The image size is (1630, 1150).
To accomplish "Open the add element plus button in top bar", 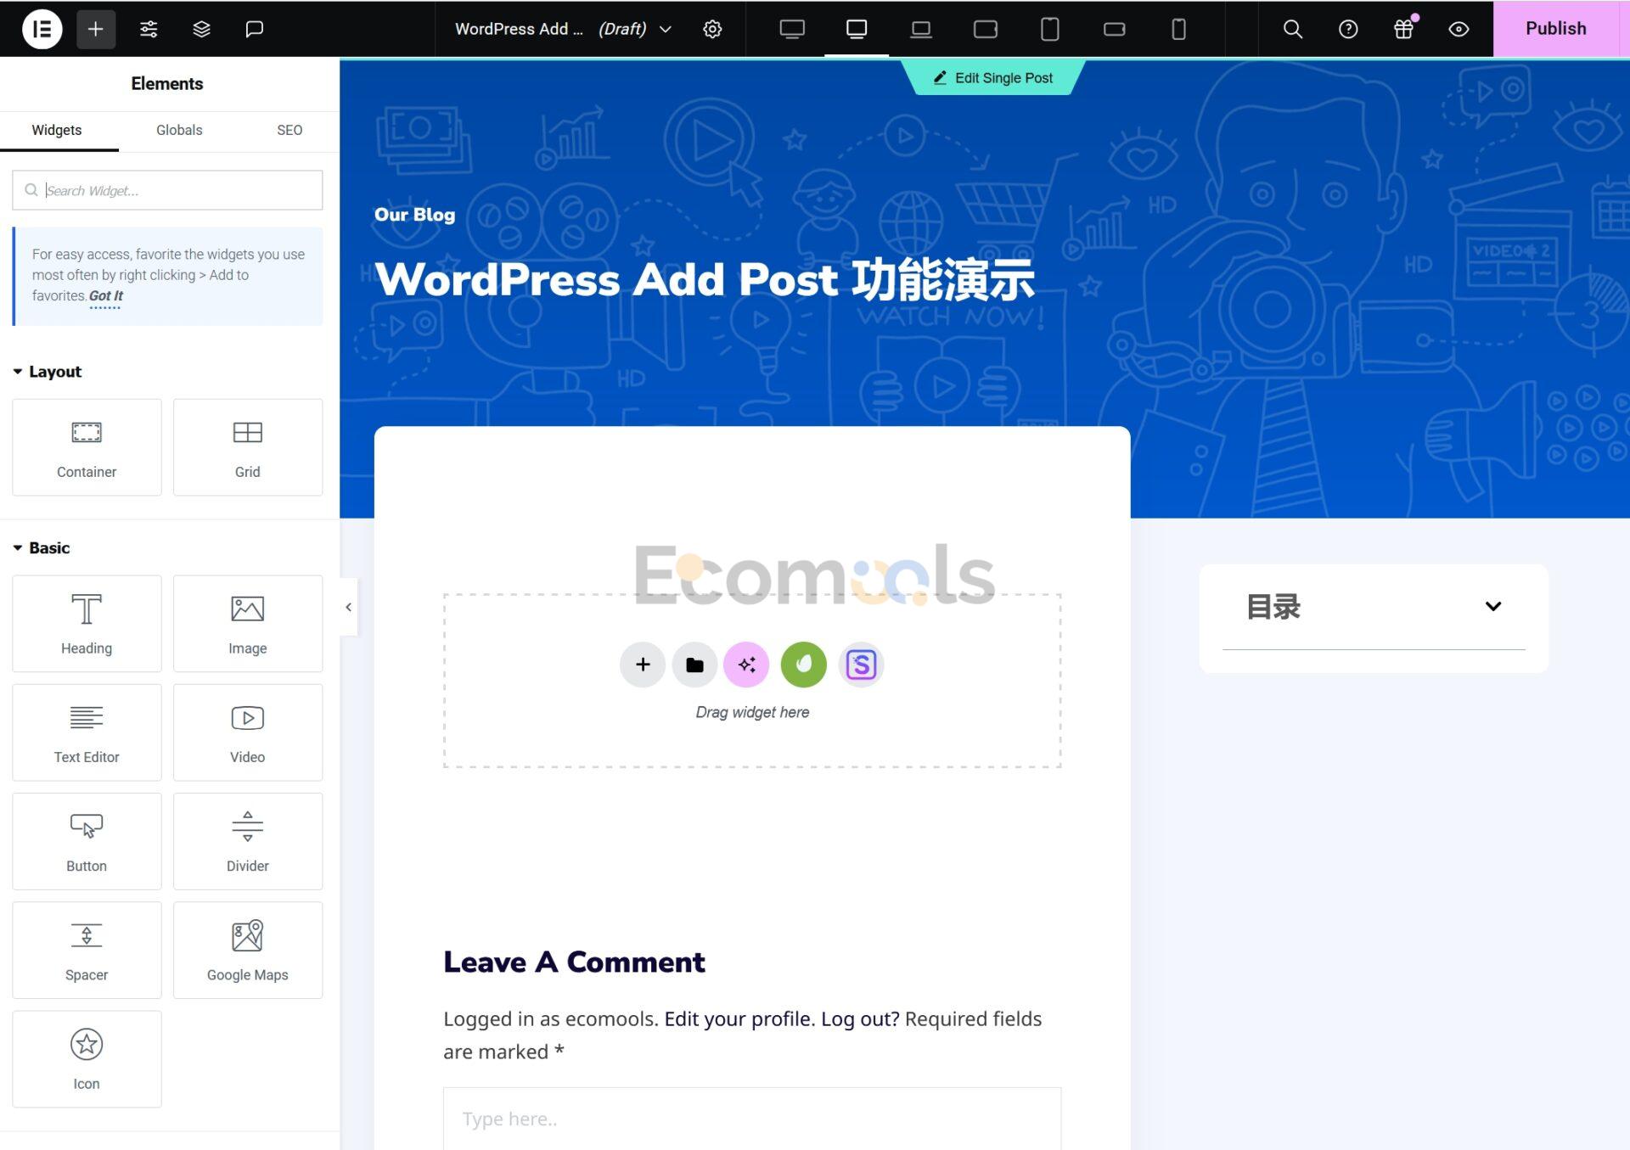I will click(x=96, y=29).
